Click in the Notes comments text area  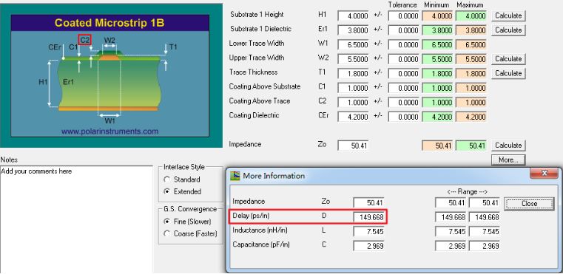[76, 219]
